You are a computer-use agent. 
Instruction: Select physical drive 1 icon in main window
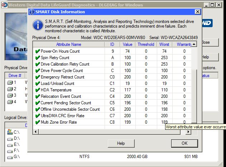10,83
